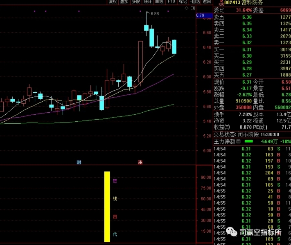
Task: Click the 6.88 high price label
Action: click(155, 13)
